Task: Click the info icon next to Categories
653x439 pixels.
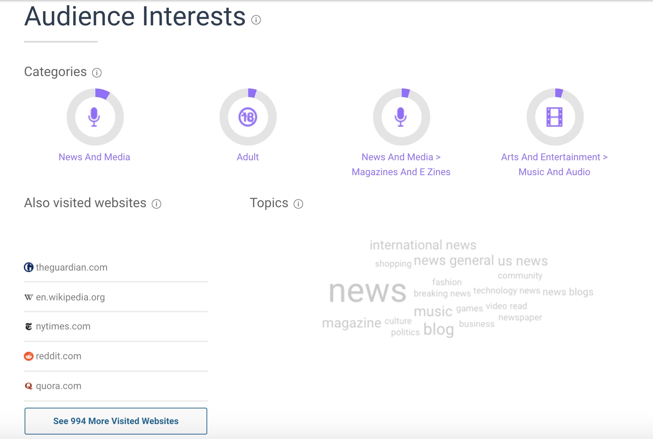Action: 97,73
